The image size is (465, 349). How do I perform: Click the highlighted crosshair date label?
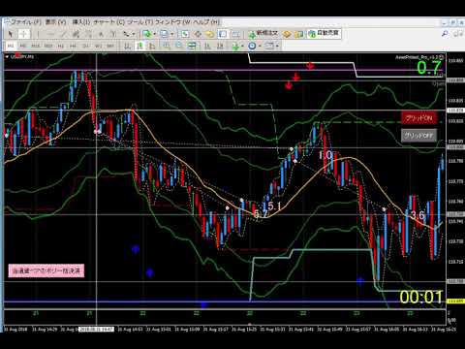pyautogui.click(x=97, y=329)
